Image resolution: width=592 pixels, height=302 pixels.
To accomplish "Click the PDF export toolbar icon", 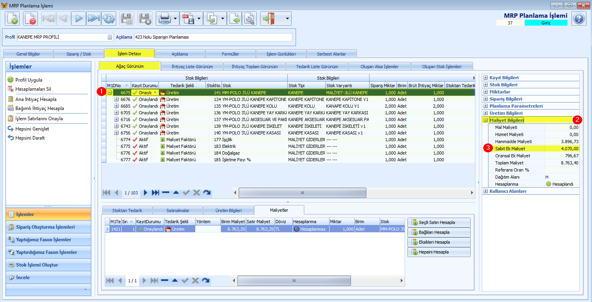I will [188, 19].
